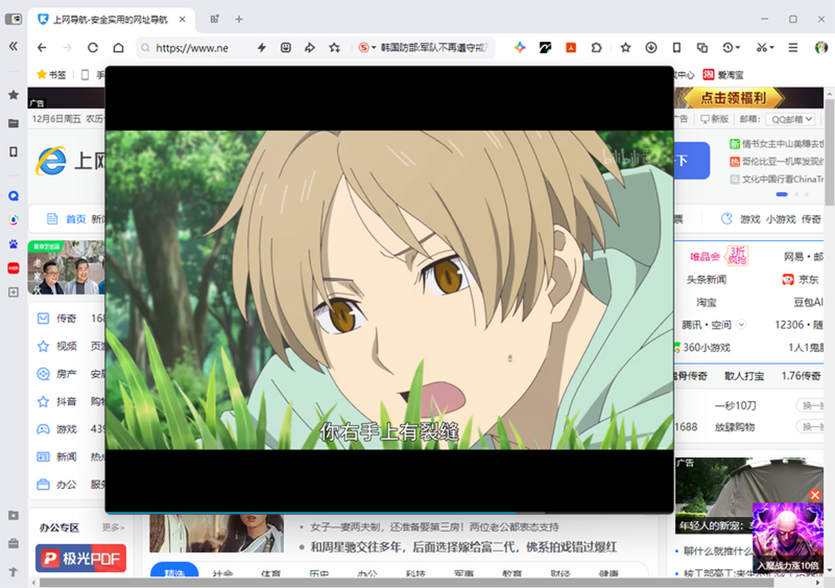Bookmark this page with the address bar star

[x=335, y=48]
